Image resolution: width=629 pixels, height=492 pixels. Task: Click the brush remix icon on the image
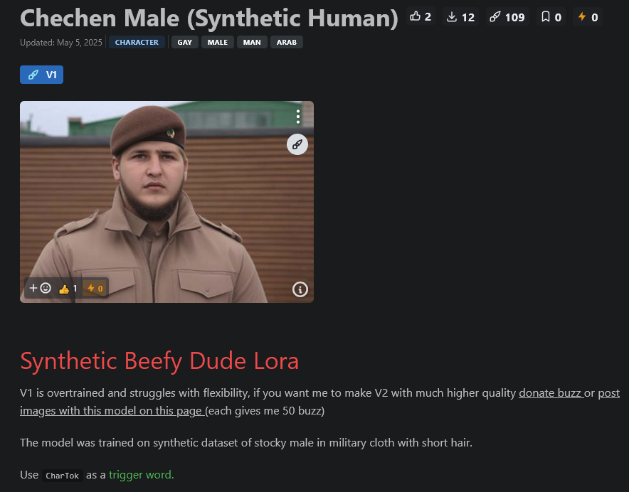(297, 144)
